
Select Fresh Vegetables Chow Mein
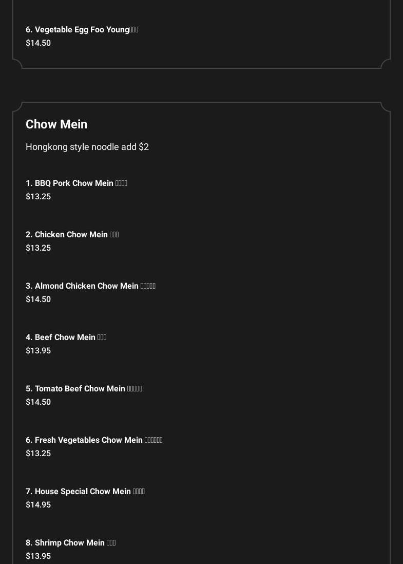(94, 440)
